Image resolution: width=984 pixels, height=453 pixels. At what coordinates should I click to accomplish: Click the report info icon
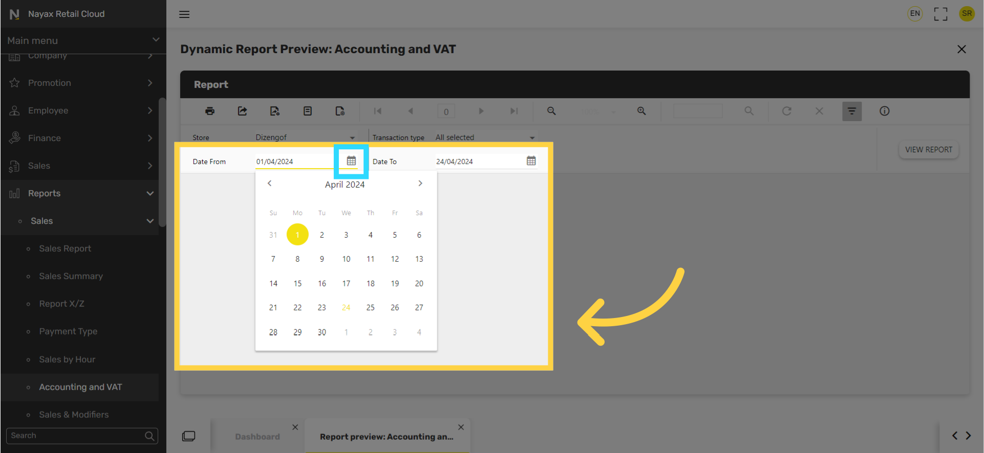[884, 111]
